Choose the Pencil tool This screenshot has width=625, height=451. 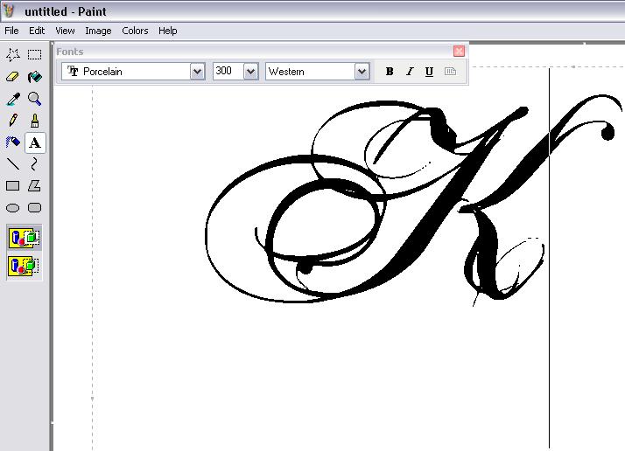13,121
